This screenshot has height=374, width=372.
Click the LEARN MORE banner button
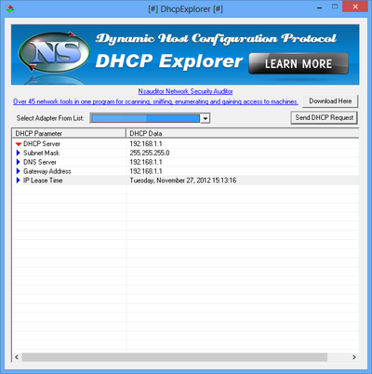(x=299, y=63)
